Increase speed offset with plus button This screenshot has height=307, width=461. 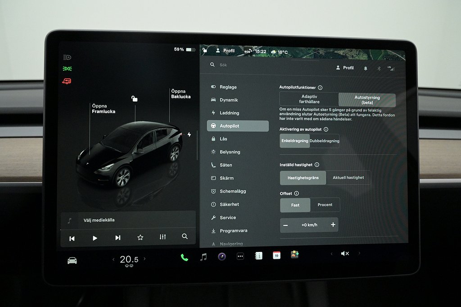(333, 225)
